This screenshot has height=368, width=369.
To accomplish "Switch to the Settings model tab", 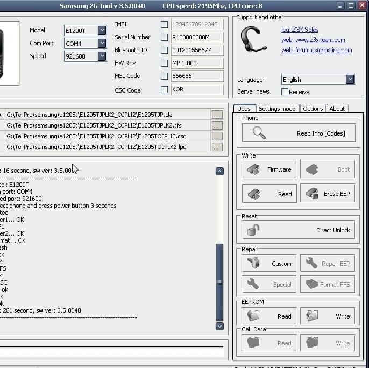I will coord(278,109).
